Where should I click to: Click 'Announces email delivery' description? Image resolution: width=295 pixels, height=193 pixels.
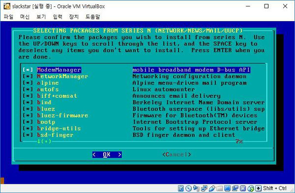tap(177, 96)
